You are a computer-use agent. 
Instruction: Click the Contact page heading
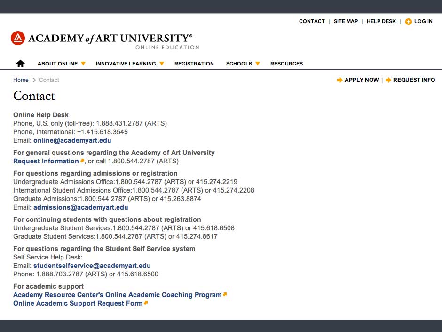point(34,96)
